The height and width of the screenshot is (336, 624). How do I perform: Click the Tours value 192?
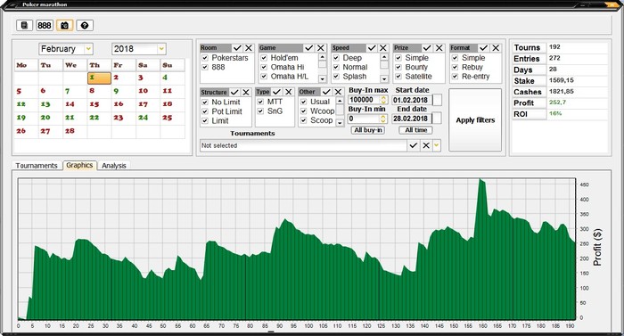point(554,47)
